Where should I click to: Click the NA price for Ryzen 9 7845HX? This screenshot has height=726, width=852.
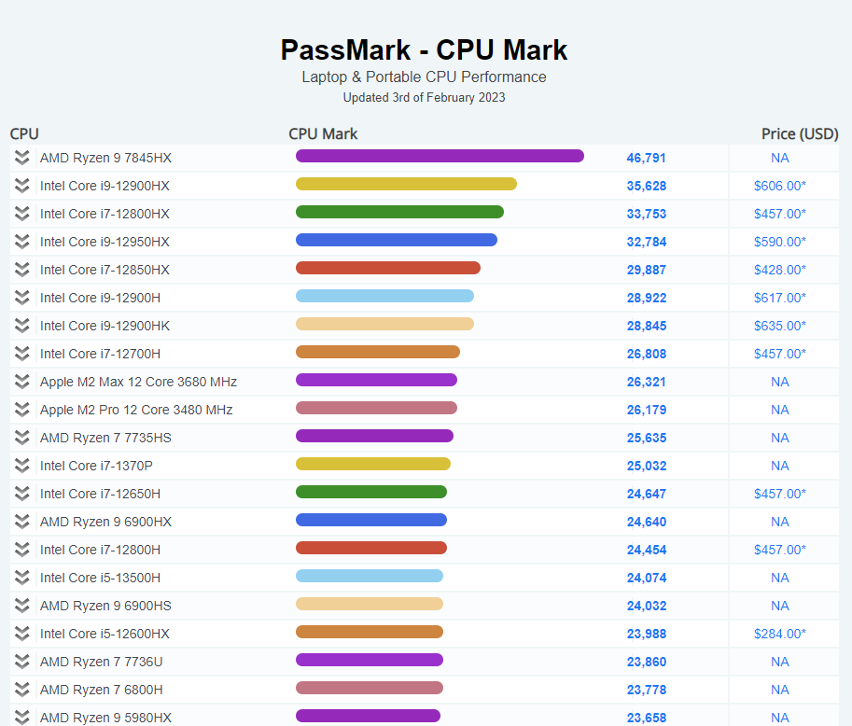click(780, 158)
